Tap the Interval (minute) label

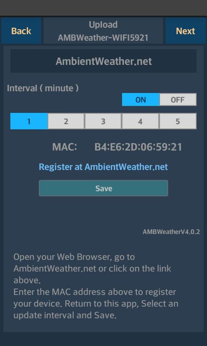click(x=43, y=88)
